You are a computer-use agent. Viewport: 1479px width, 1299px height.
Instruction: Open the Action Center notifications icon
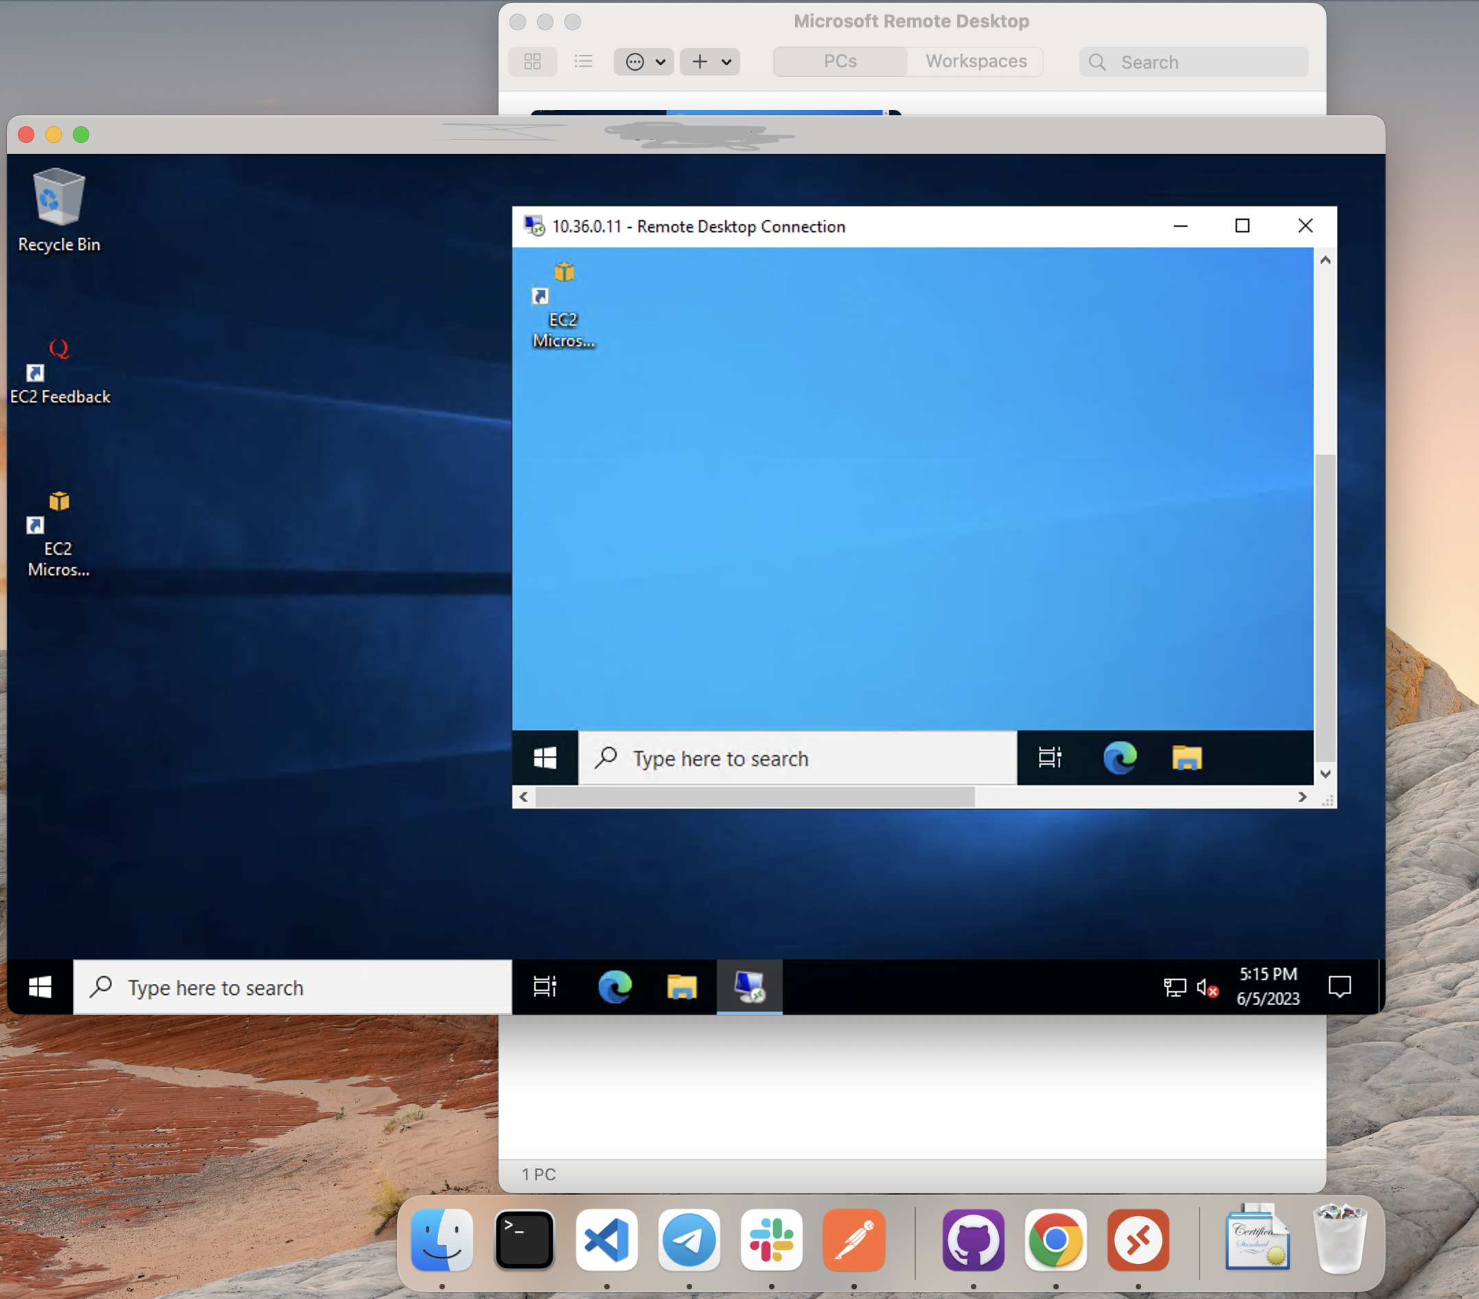point(1340,987)
